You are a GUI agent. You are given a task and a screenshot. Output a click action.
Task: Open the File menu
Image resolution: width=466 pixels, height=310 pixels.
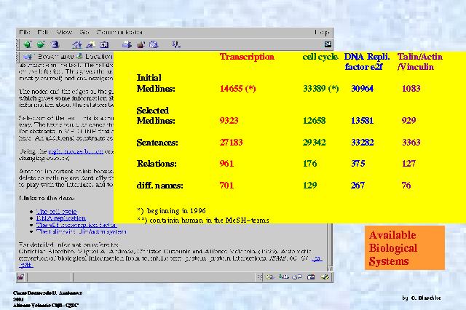click(x=25, y=32)
